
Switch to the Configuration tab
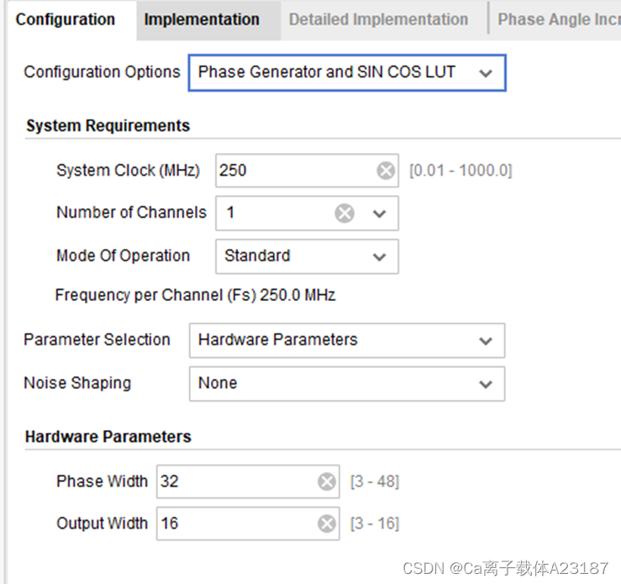(x=66, y=20)
